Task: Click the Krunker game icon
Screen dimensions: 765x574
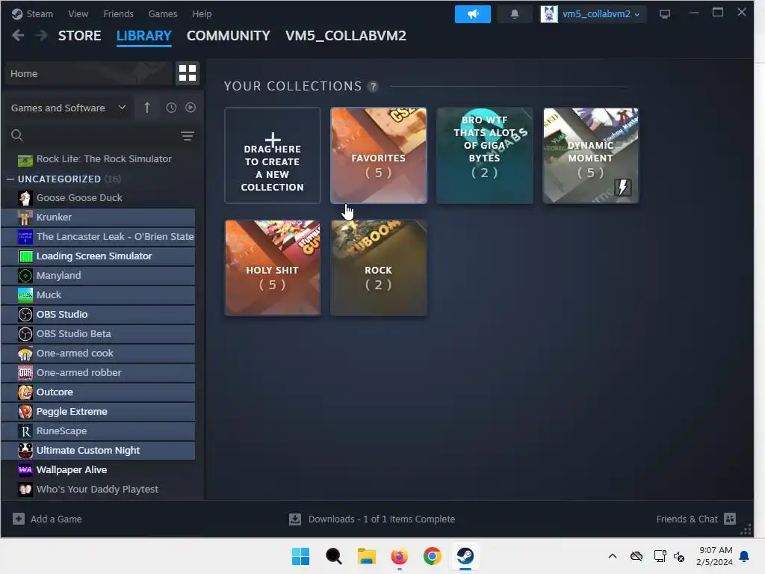Action: tap(25, 217)
